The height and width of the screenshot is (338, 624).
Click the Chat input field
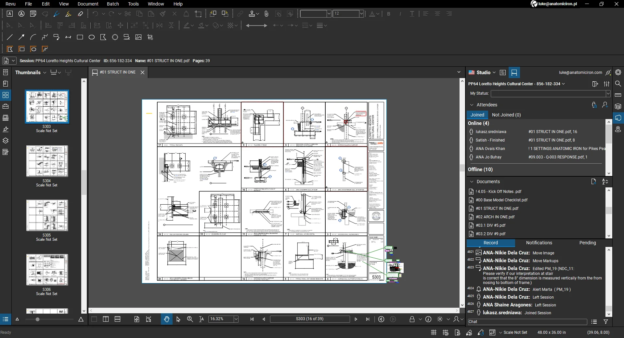tap(527, 322)
